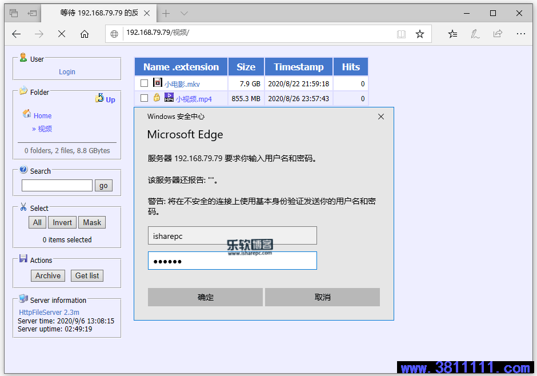Show tabs you've set aside icon
The height and width of the screenshot is (376, 537).
[14, 13]
